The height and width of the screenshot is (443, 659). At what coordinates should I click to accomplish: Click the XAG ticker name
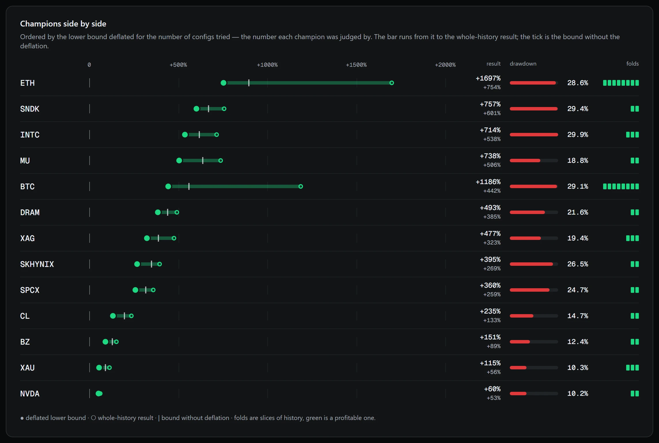click(27, 238)
